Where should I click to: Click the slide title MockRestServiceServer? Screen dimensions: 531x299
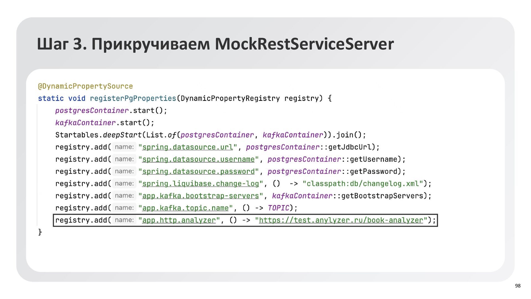[x=304, y=44]
